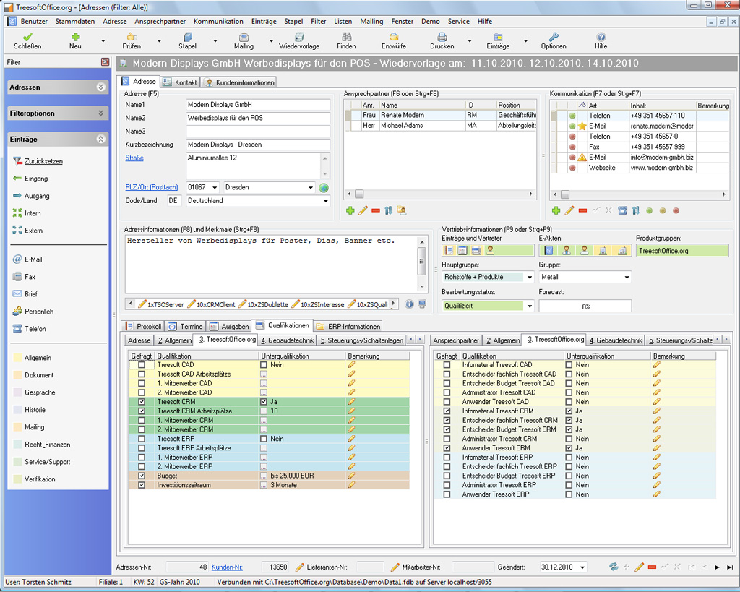740x592 pixels.
Task: Uncheck the Treesoft CRM Gefragt checkbox
Action: click(142, 402)
